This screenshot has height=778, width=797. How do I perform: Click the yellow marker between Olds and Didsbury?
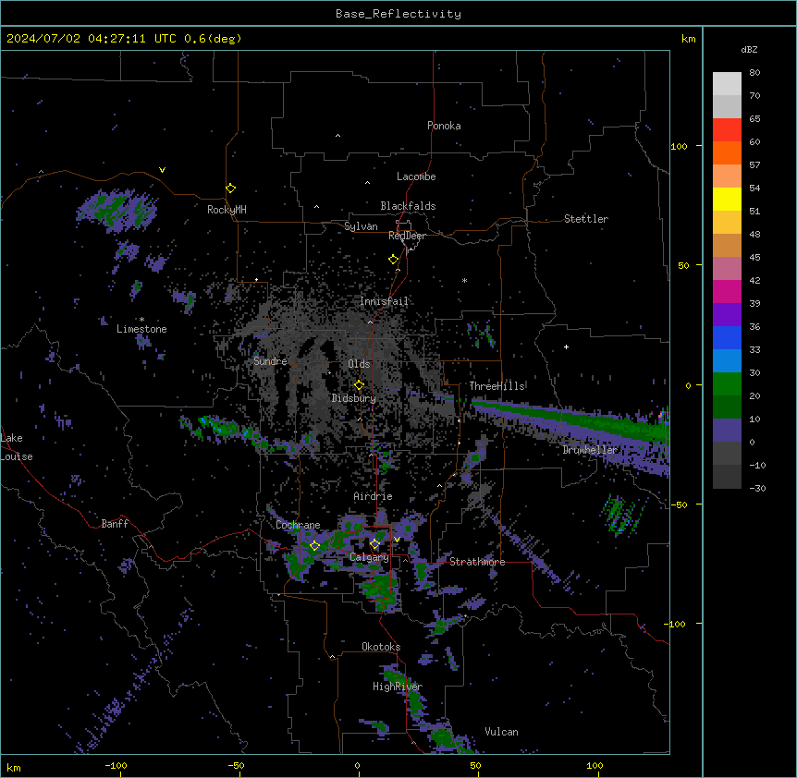coord(359,385)
